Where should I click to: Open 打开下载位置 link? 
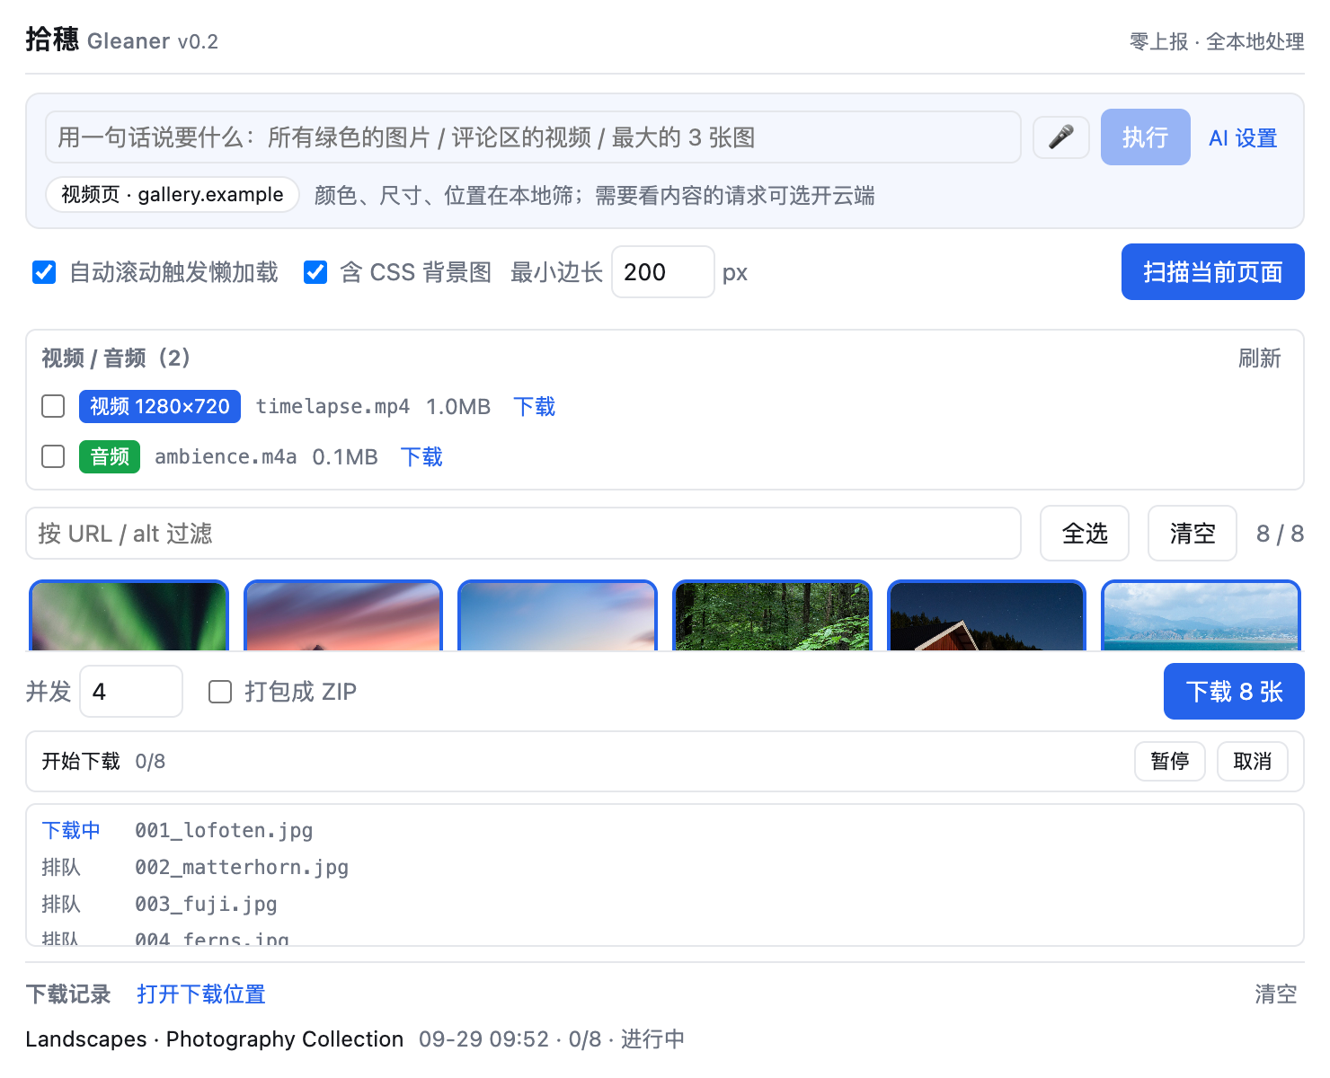tap(201, 994)
